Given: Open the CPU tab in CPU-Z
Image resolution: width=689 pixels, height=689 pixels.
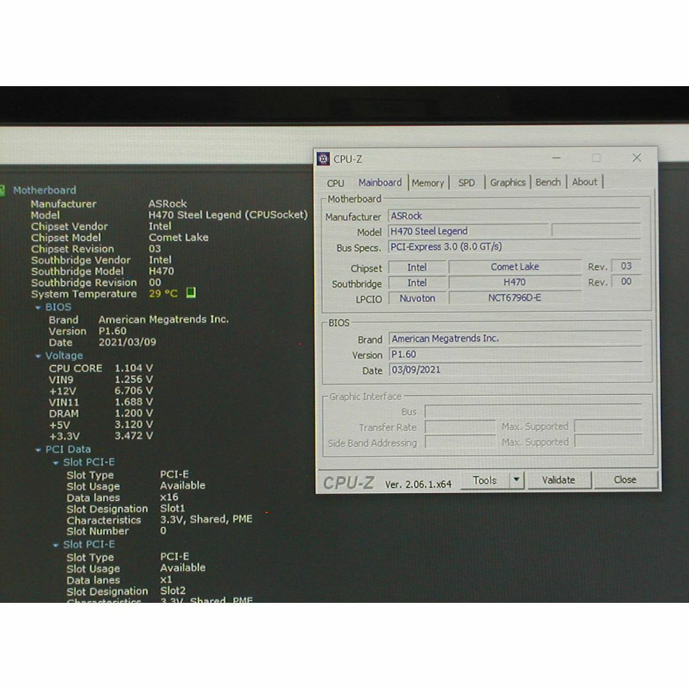Looking at the screenshot, I should tap(336, 183).
